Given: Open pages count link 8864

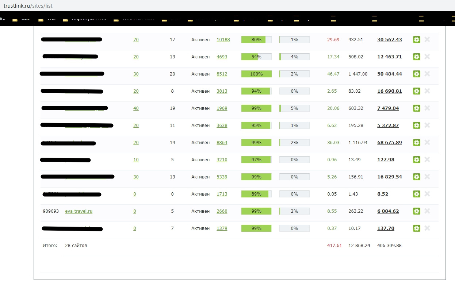Looking at the screenshot, I should [x=222, y=143].
